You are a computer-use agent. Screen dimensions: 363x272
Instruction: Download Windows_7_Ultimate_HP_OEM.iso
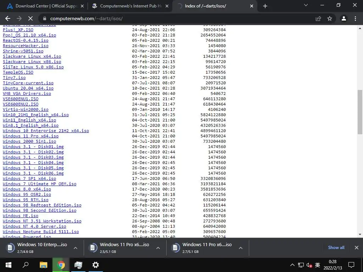tap(40, 184)
